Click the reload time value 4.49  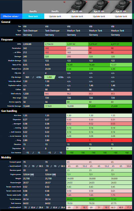113,69
